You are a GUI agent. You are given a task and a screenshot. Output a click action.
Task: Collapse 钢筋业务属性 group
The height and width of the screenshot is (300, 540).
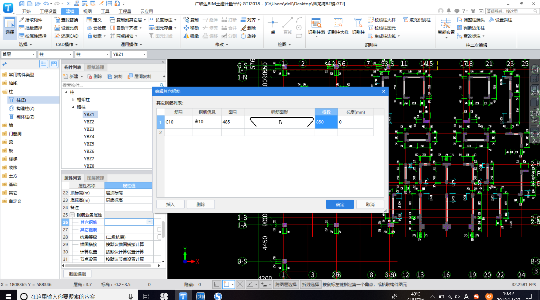(72, 215)
